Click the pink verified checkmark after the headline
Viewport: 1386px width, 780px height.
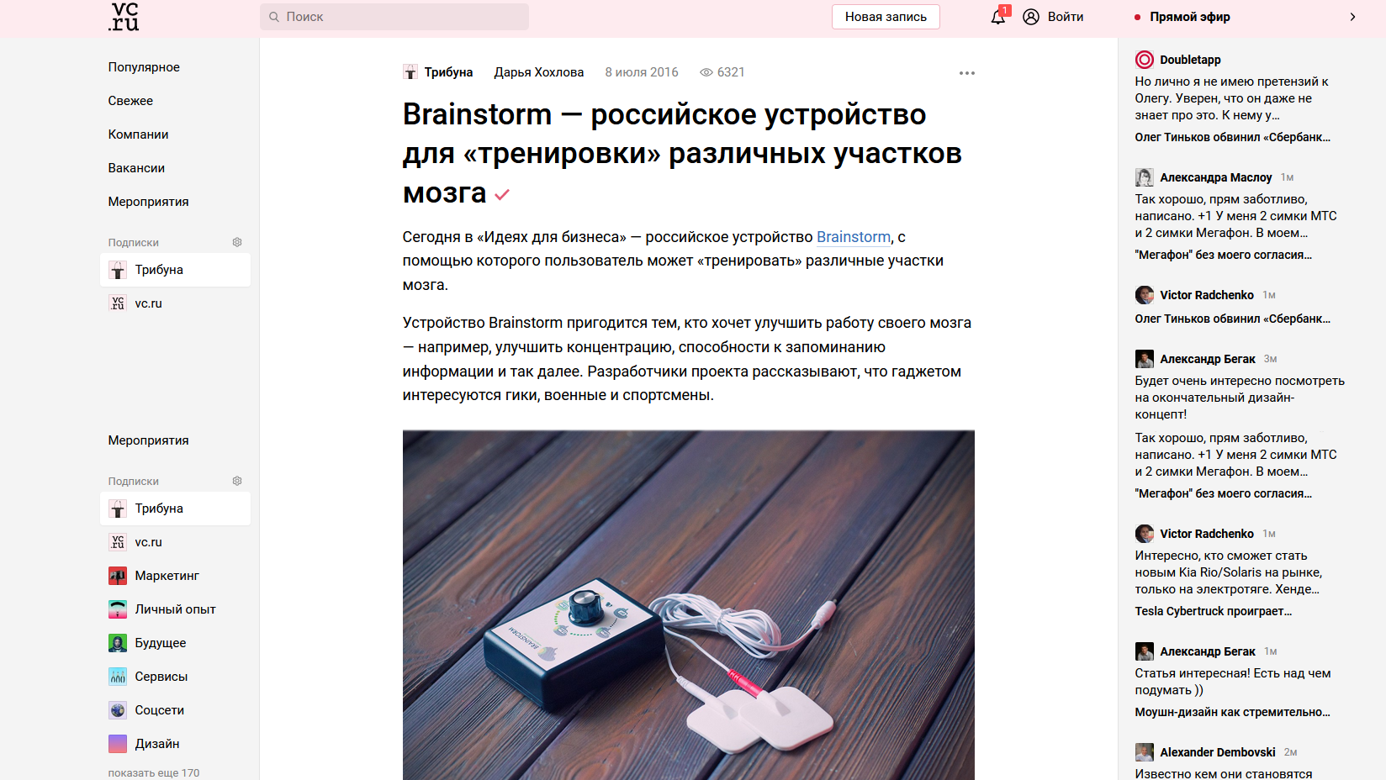pos(502,195)
